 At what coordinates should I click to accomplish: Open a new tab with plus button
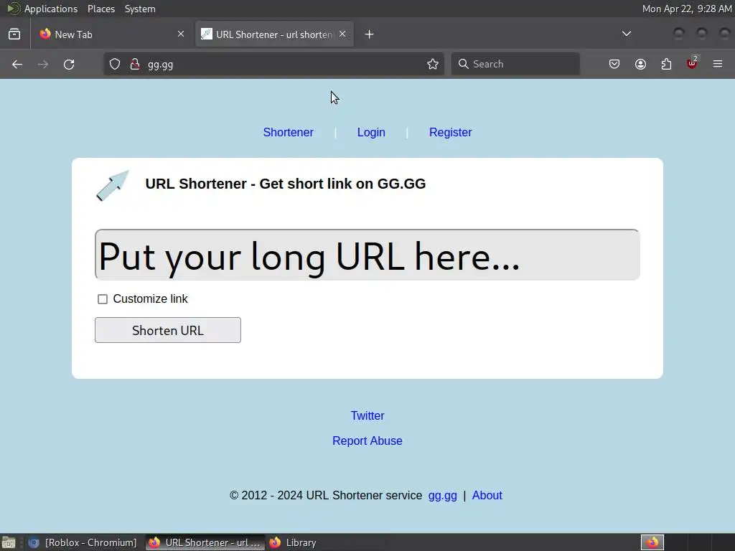click(x=370, y=34)
